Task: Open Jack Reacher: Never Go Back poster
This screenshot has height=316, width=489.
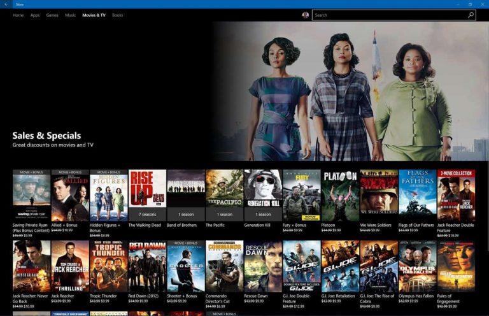Action: (x=31, y=266)
